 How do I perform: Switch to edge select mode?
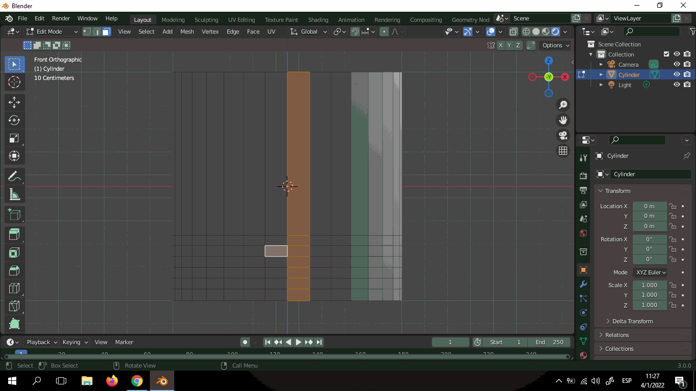(x=96, y=32)
